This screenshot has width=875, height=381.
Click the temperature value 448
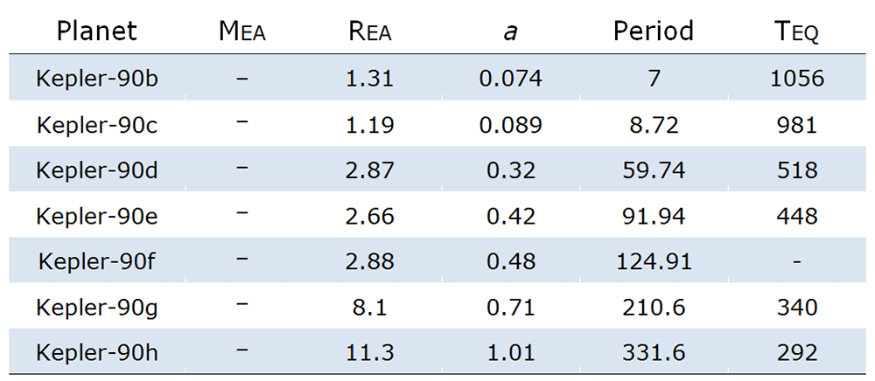[x=796, y=216]
